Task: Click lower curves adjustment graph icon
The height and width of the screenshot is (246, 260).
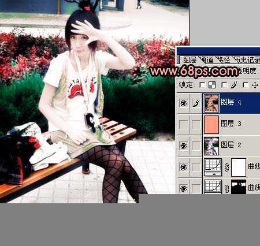Action: click(x=213, y=187)
